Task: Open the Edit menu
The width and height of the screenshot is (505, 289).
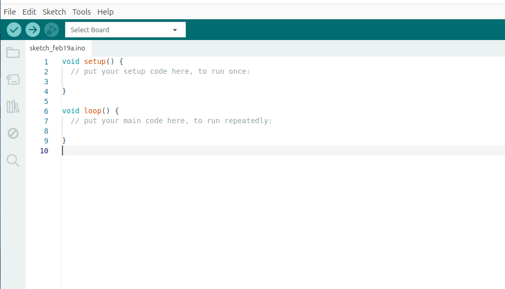Action: point(29,11)
